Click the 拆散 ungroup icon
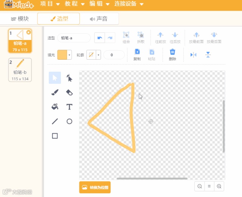242x197 pixels. pos(141,37)
